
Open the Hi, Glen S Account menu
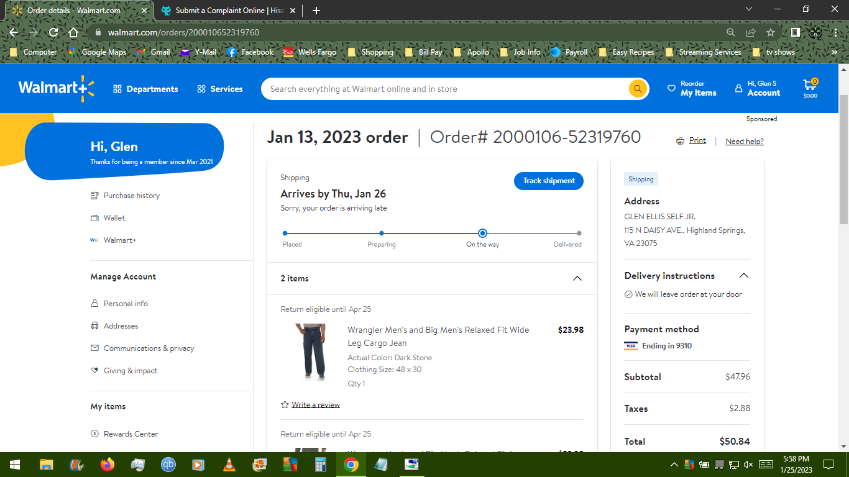(757, 88)
